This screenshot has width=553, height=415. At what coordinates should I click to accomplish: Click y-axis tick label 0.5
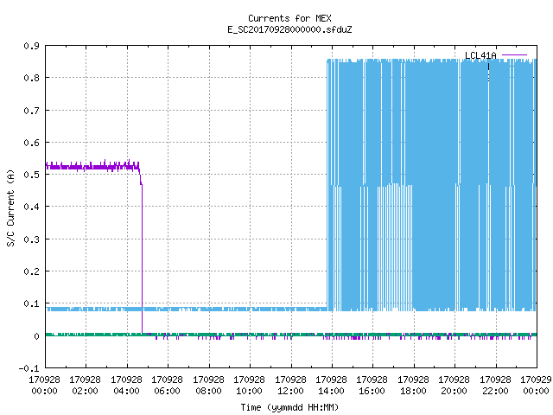click(x=31, y=175)
